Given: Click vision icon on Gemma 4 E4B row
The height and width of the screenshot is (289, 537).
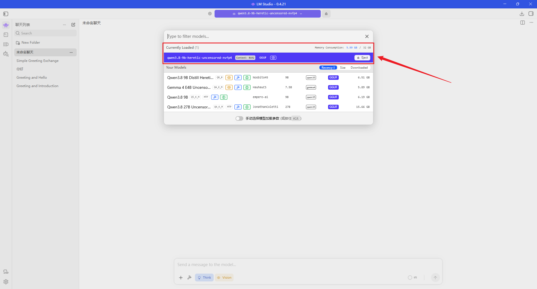Looking at the screenshot, I should 229,87.
